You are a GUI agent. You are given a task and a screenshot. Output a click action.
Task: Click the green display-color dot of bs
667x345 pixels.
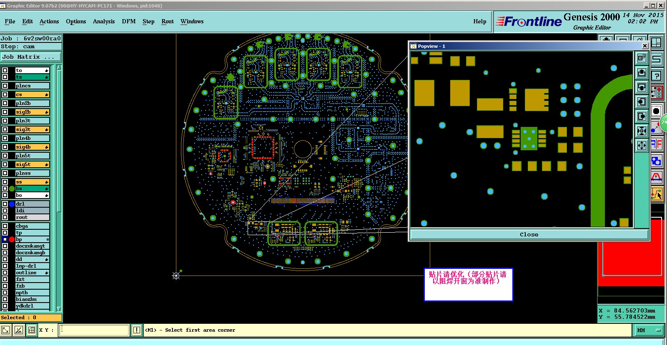pyautogui.click(x=12, y=189)
